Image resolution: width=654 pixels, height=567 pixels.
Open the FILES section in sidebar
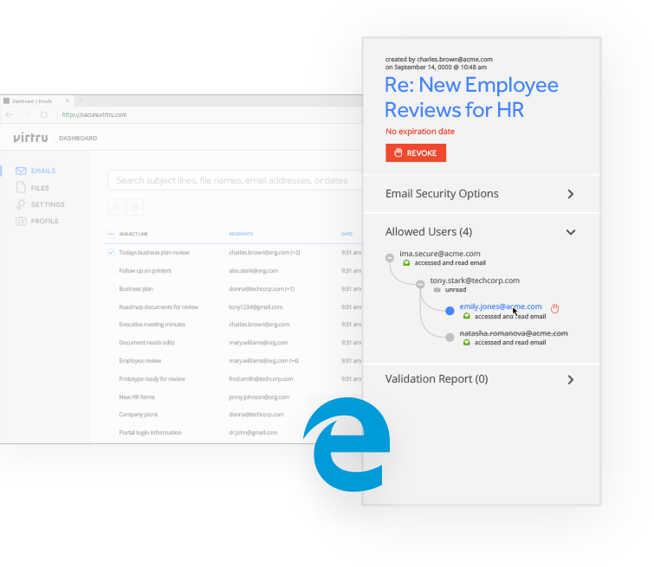tap(40, 188)
